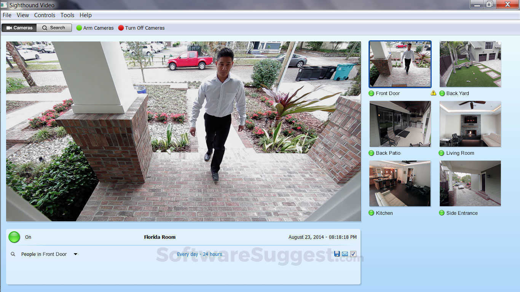This screenshot has height=292, width=520.
Task: Click the green Living Room status indicator
Action: (442, 153)
